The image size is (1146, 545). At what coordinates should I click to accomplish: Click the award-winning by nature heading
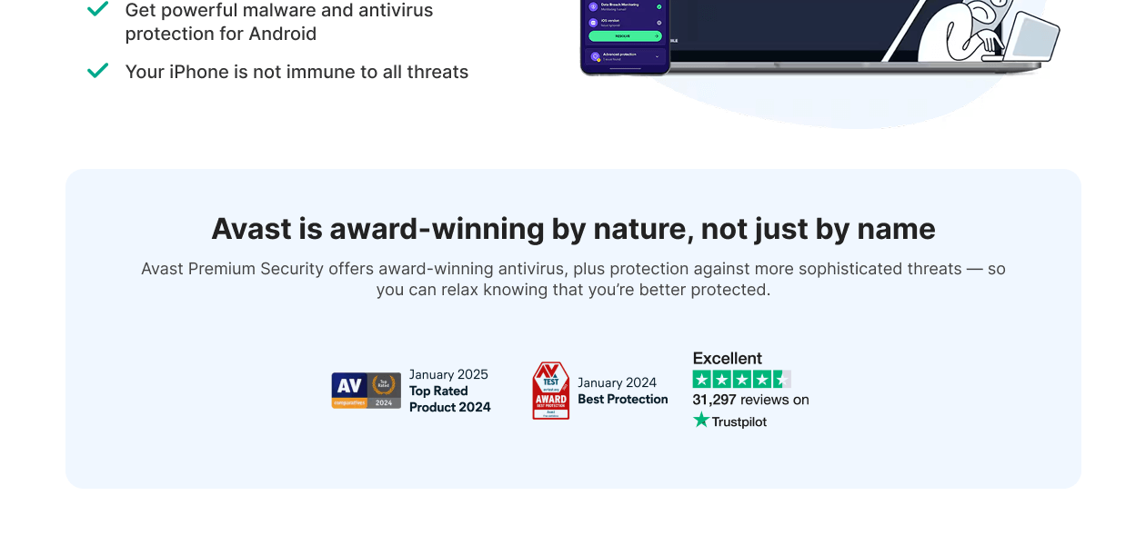573,229
